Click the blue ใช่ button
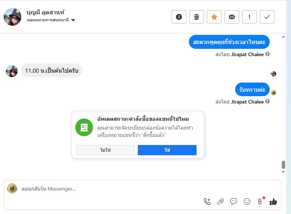The height and width of the screenshot is (214, 291). [167, 150]
